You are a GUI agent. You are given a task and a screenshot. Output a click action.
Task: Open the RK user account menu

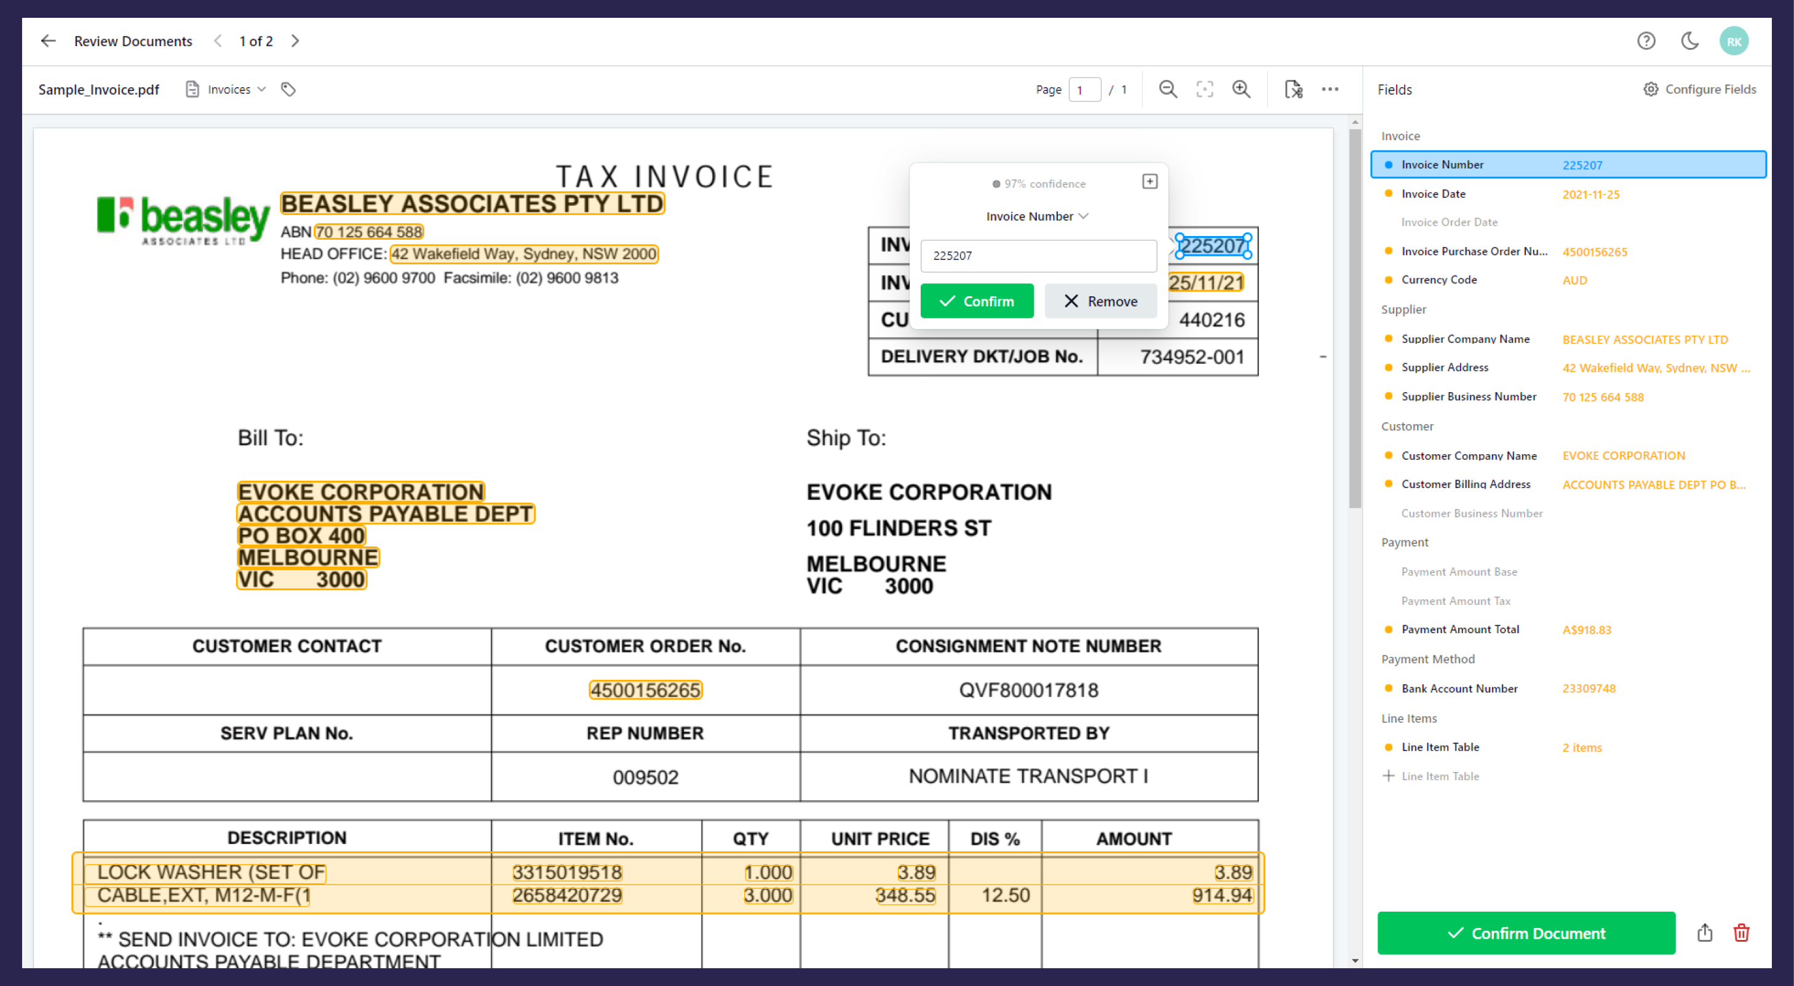click(1735, 41)
